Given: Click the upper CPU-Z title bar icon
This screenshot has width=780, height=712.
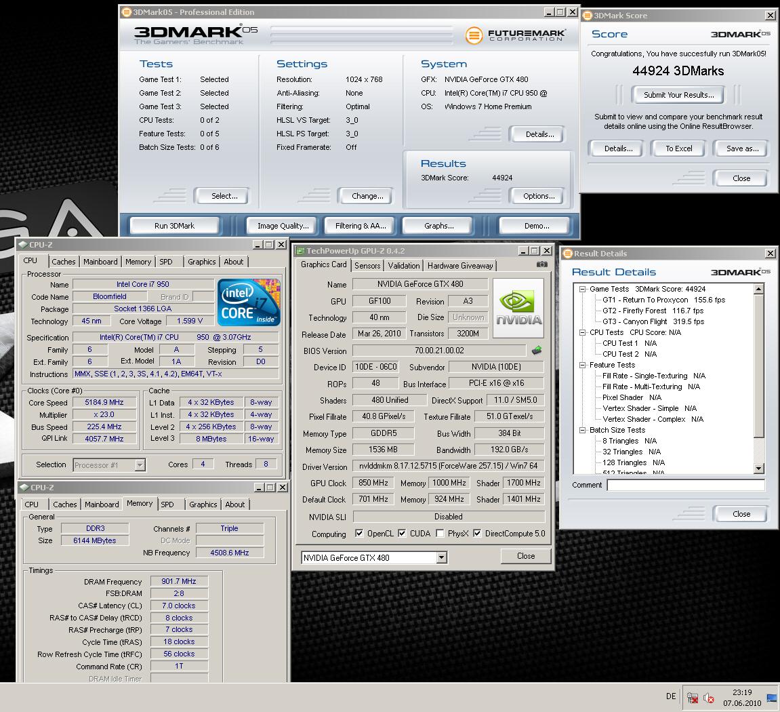Looking at the screenshot, I should point(23,245).
